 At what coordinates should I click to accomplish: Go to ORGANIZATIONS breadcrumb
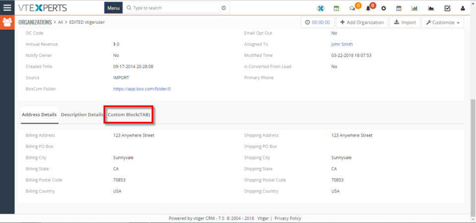click(35, 22)
